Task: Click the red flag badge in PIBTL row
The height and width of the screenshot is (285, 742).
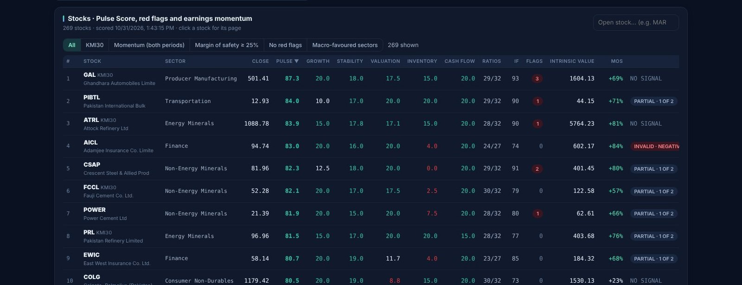Action: point(537,101)
